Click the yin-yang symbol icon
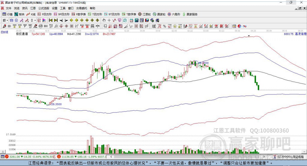Screen dimensions: 307x166 pyautogui.click(x=239, y=26)
